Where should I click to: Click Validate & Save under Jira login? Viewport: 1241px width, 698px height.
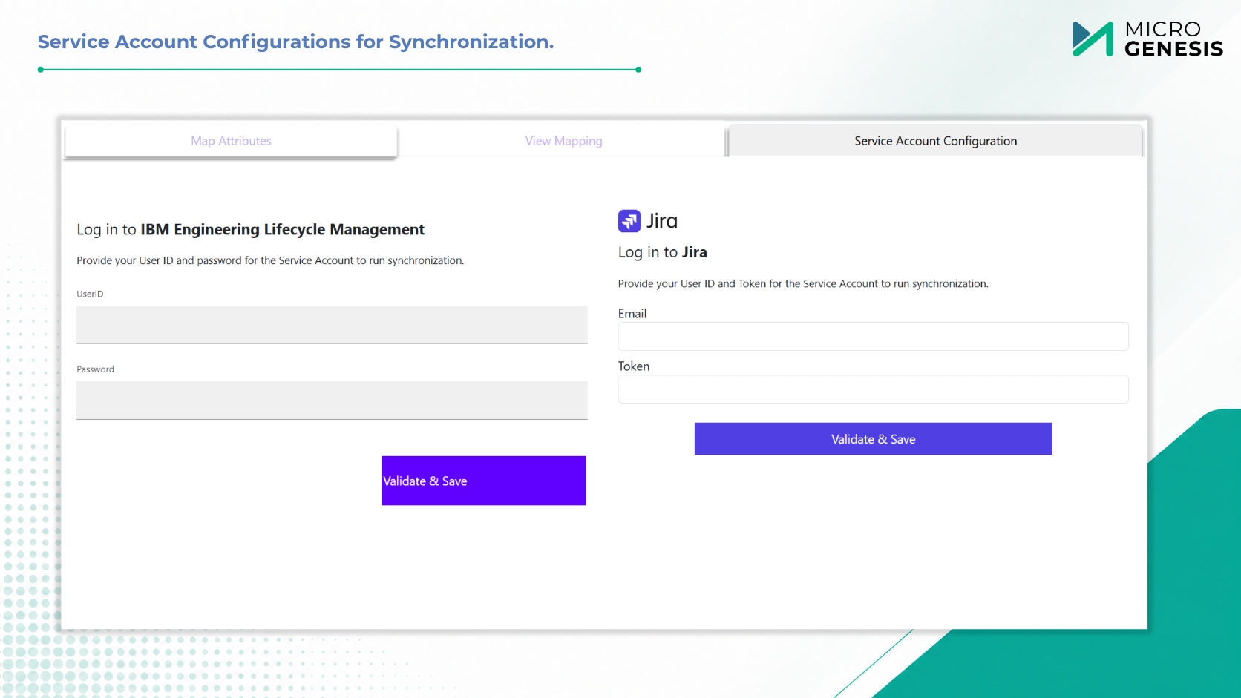tap(873, 439)
